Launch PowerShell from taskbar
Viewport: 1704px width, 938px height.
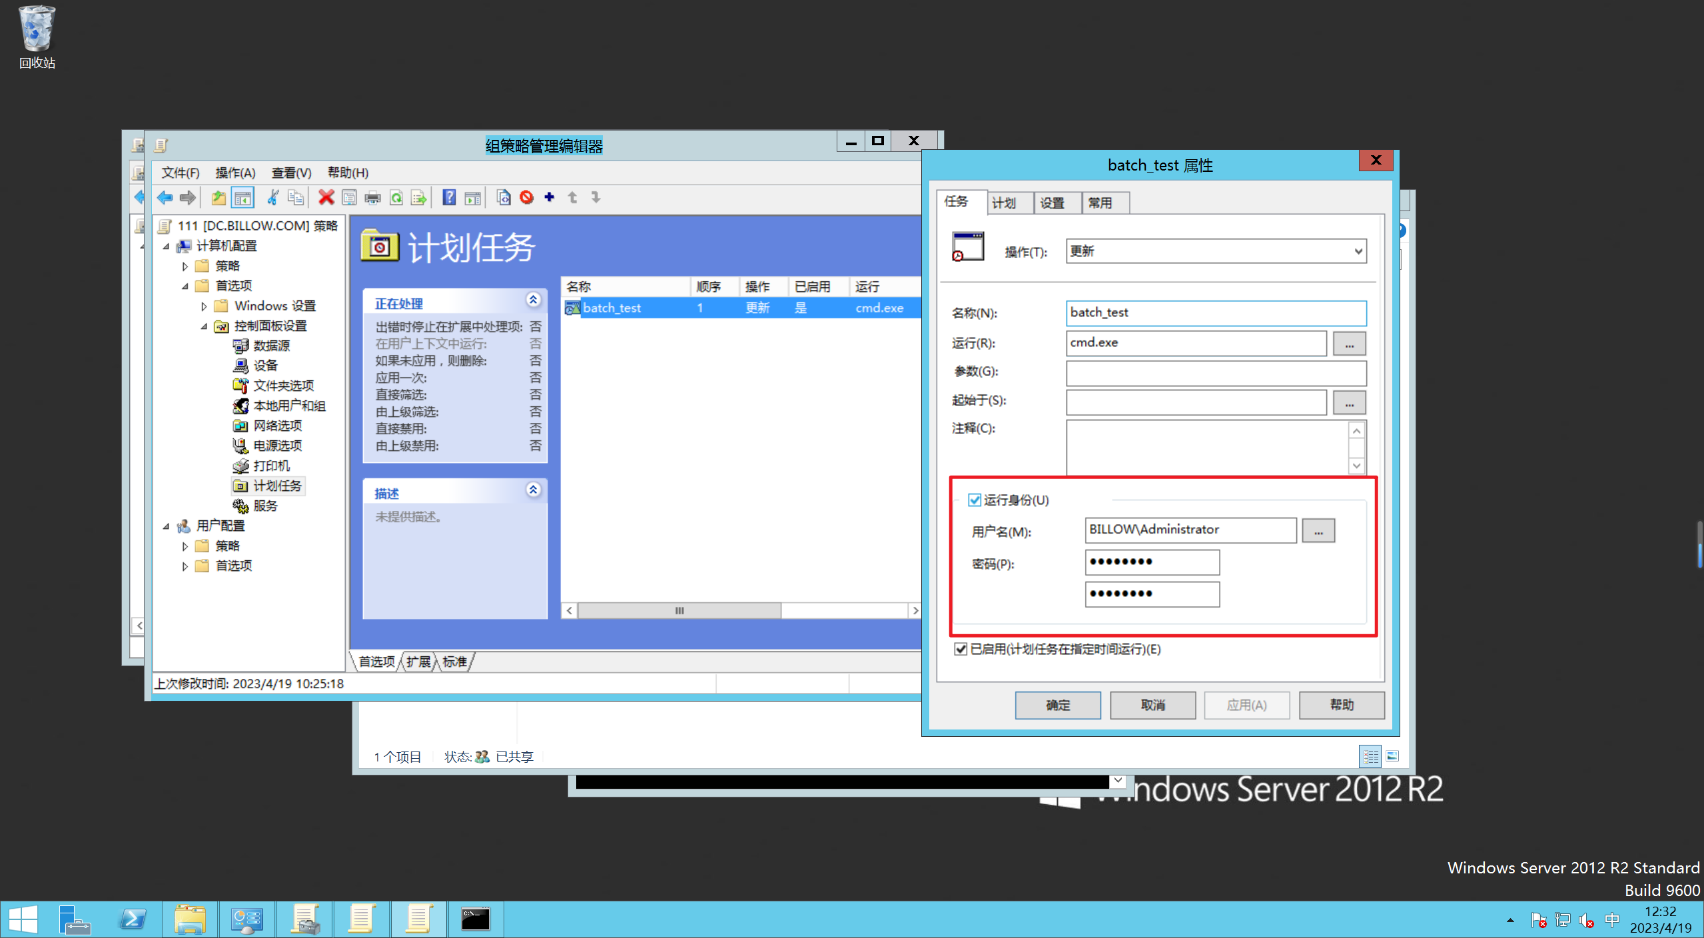132,919
